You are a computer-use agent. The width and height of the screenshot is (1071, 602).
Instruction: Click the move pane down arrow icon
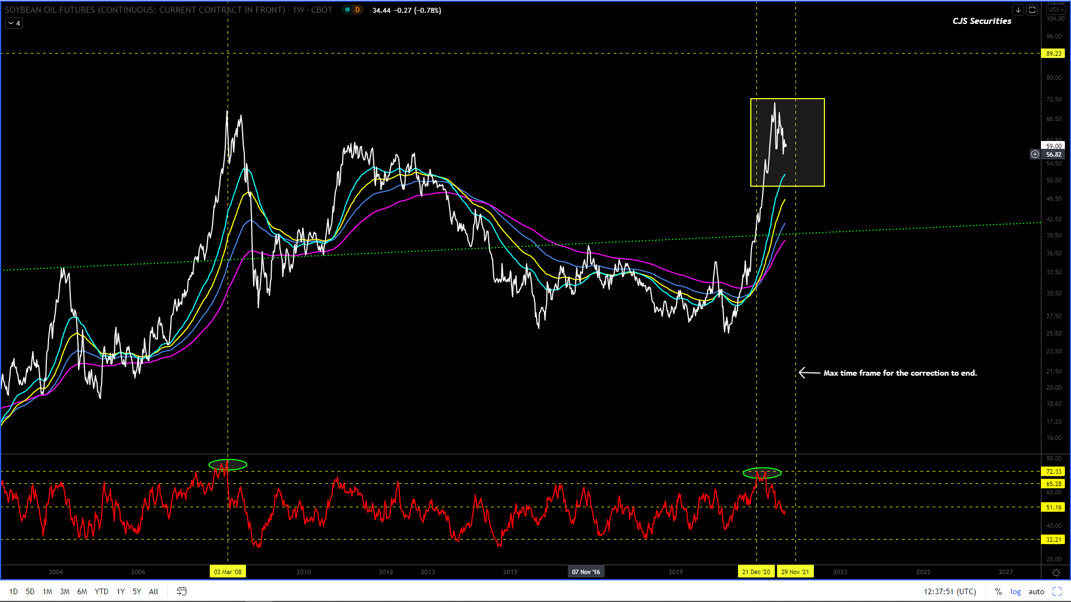coord(1018,9)
